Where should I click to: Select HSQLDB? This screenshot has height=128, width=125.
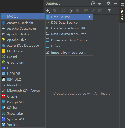coord(23,74)
